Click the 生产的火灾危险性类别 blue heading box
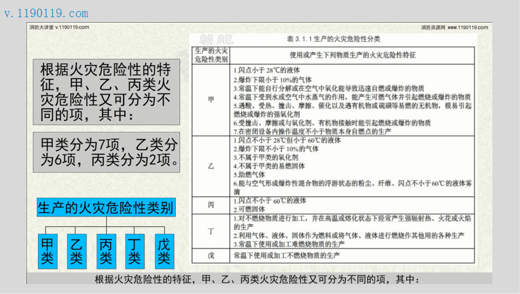The width and height of the screenshot is (520, 294). tap(106, 208)
